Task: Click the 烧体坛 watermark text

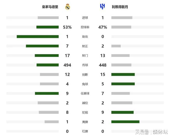Action: point(160,132)
